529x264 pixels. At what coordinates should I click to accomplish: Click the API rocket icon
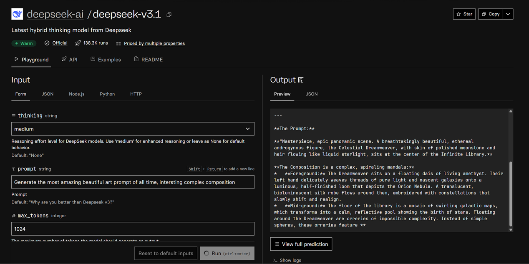click(64, 59)
